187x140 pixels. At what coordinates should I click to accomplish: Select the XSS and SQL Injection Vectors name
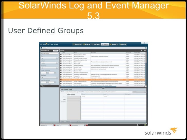click(81, 85)
